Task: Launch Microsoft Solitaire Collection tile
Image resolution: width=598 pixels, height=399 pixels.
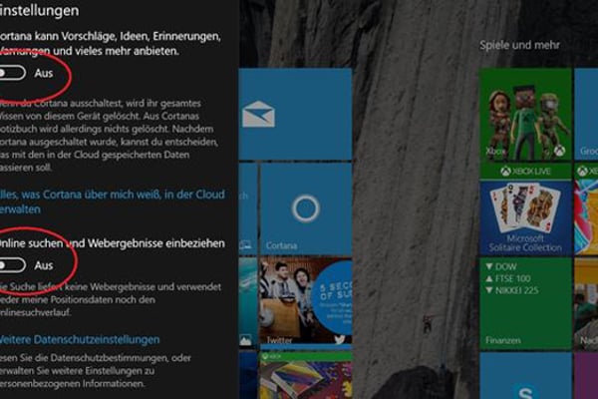Action: coord(525,215)
